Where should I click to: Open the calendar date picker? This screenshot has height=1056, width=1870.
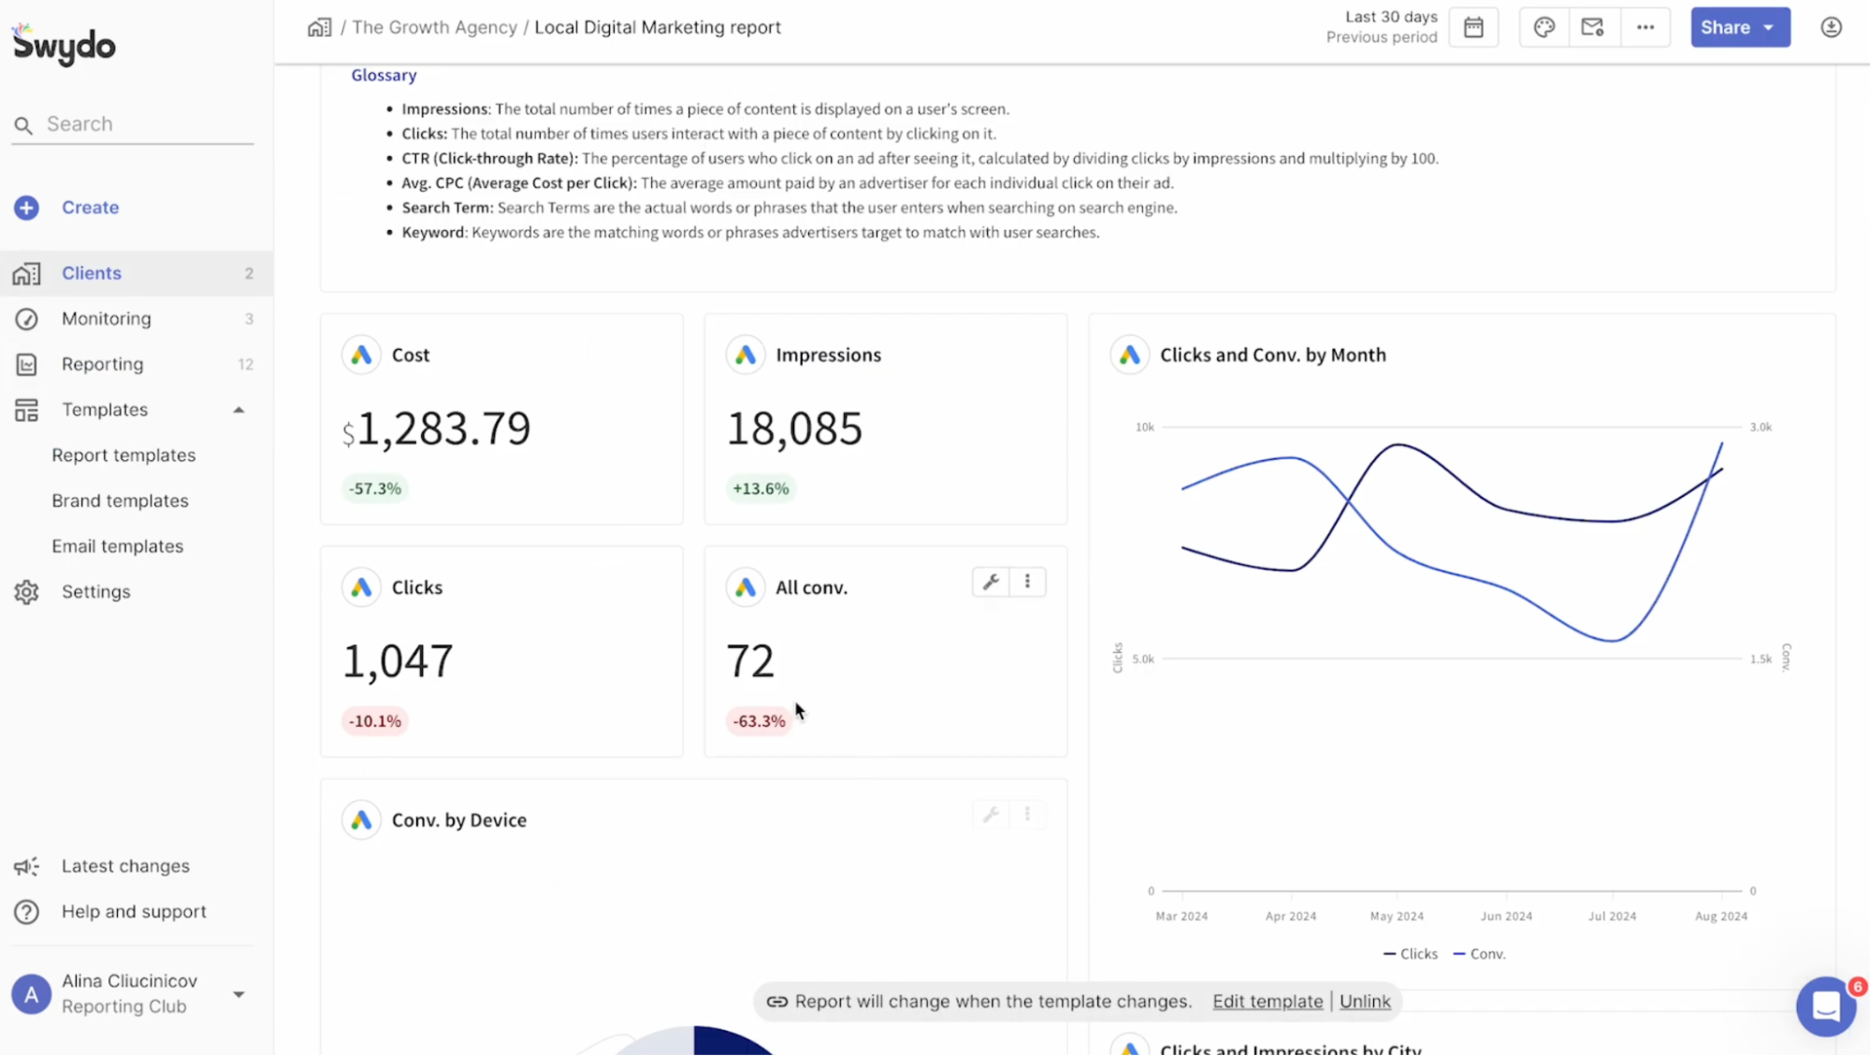click(1473, 27)
